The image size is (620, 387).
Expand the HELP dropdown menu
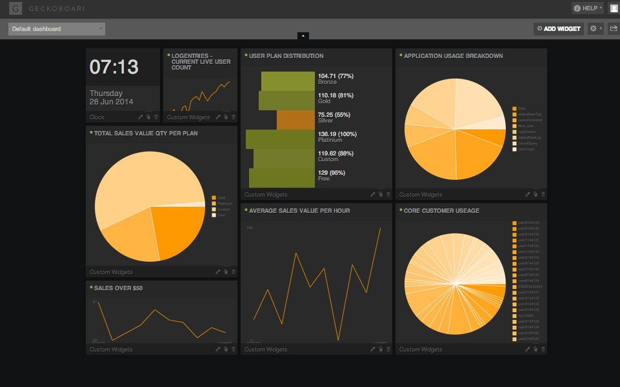click(x=588, y=8)
